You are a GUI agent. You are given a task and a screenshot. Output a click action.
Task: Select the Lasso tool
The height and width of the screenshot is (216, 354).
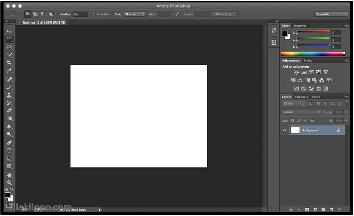click(x=9, y=47)
